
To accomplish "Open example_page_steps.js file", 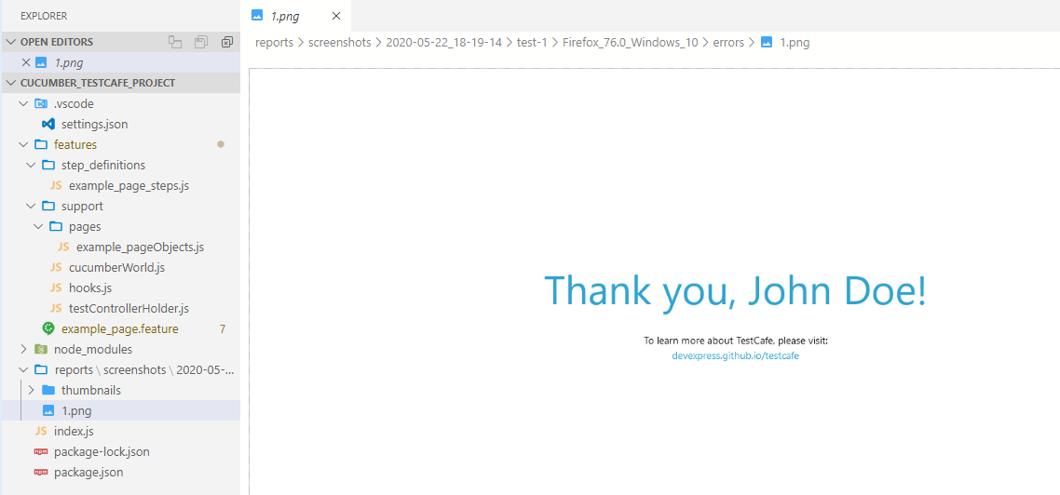I will 129,186.
